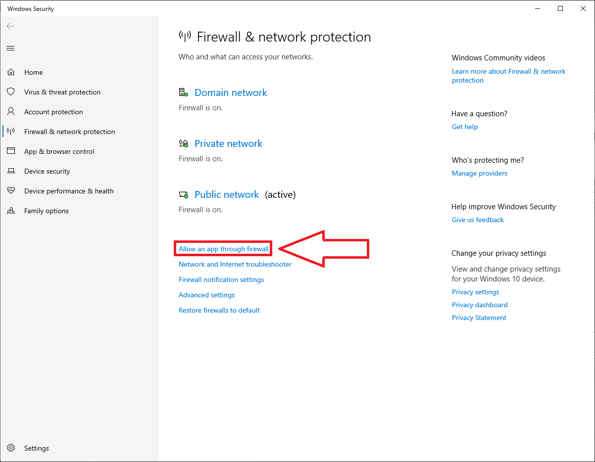This screenshot has width=595, height=462.
Task: Click the App & browser control window icon
Action: tap(11, 151)
